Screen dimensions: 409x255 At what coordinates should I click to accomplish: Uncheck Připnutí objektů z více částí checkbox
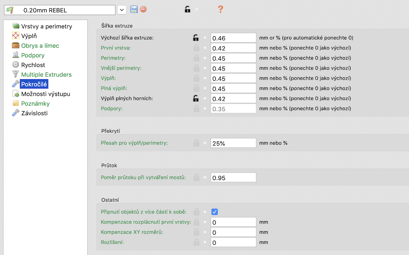pos(214,212)
